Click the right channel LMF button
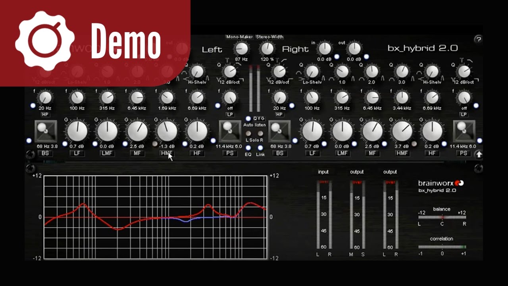Viewport: 508px width, 286px height. (x=342, y=153)
